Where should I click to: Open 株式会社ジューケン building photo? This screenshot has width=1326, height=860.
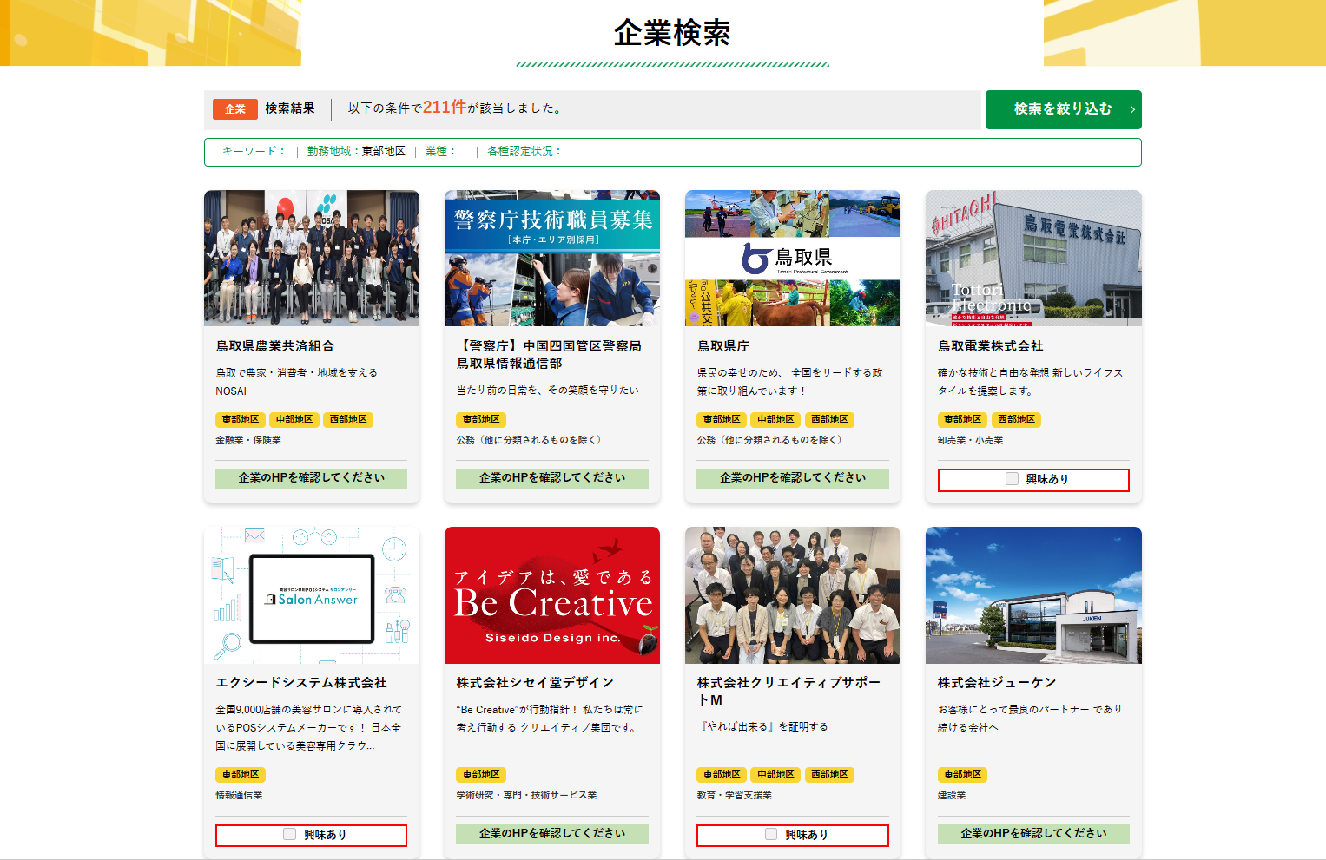click(x=1033, y=595)
